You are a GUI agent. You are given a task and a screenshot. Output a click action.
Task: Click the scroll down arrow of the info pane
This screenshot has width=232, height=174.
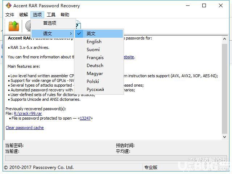(224, 137)
